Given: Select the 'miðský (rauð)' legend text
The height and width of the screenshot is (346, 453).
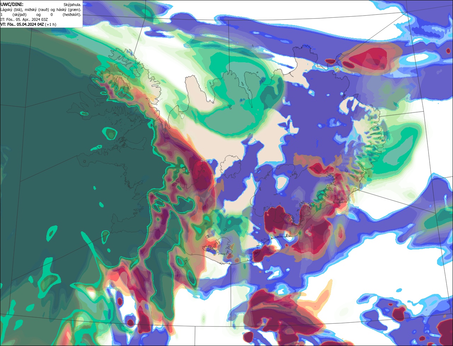Looking at the screenshot, I should 37,10.
